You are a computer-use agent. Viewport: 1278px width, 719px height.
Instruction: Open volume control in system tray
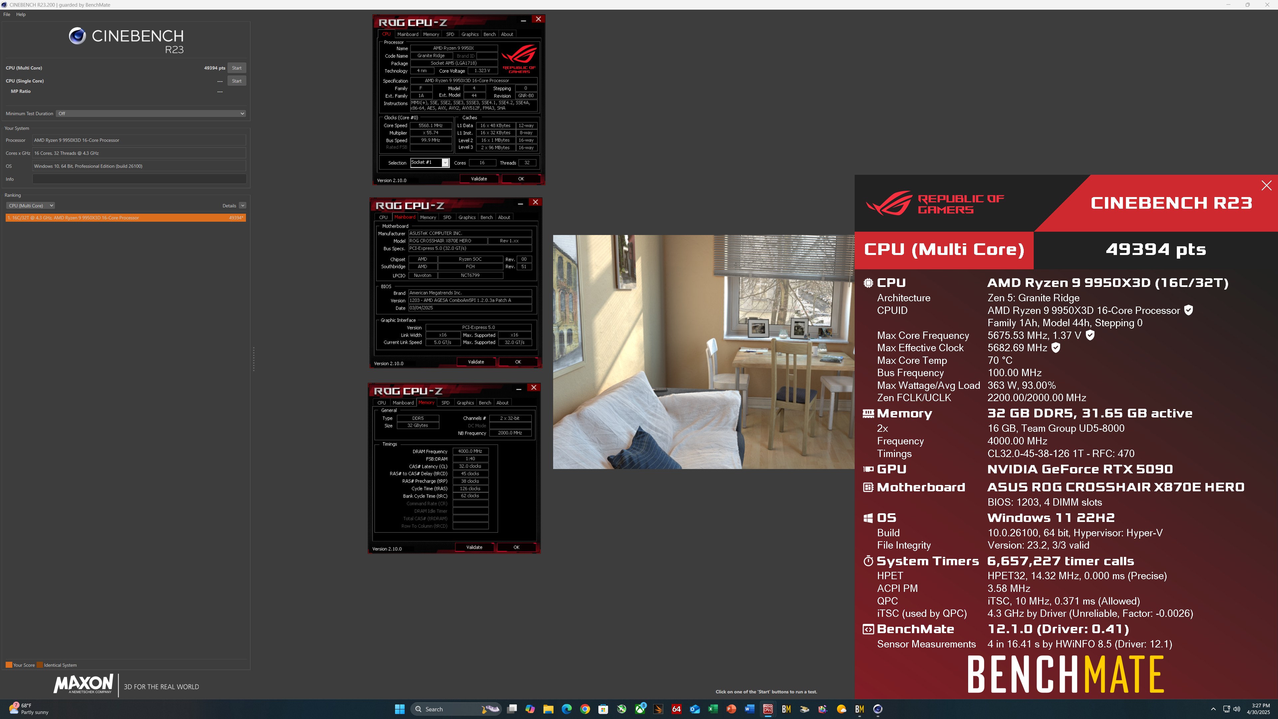point(1237,709)
